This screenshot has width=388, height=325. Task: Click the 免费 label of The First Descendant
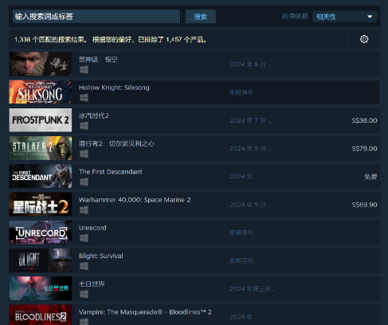pyautogui.click(x=370, y=177)
